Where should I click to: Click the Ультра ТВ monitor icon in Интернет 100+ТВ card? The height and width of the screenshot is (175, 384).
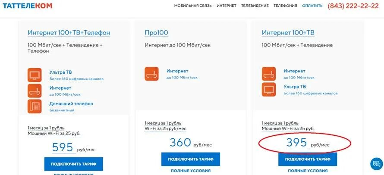coord(269,90)
